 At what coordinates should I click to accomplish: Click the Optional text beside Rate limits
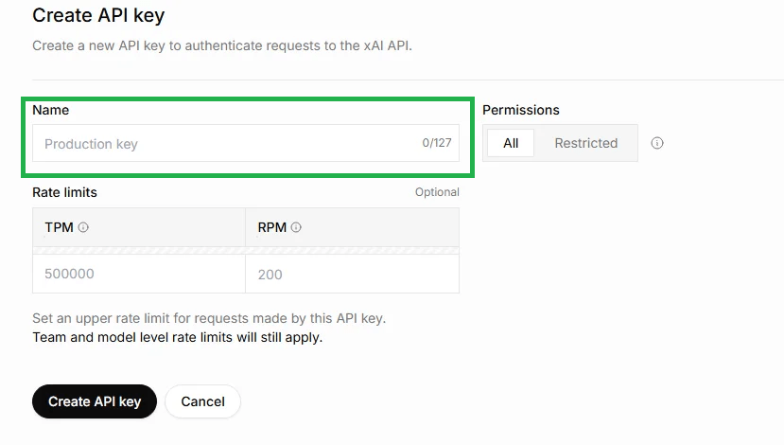437,192
